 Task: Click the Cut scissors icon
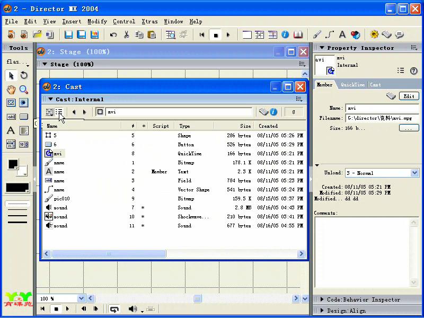click(126, 34)
